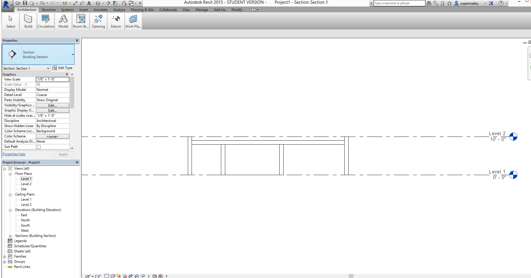Toggle the Sun Path checkbox
This screenshot has height=278, width=531.
[x=39, y=147]
